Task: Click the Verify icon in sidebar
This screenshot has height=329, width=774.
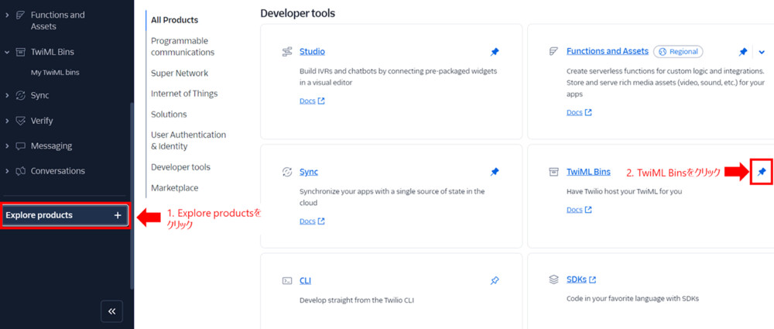Action: coord(20,121)
